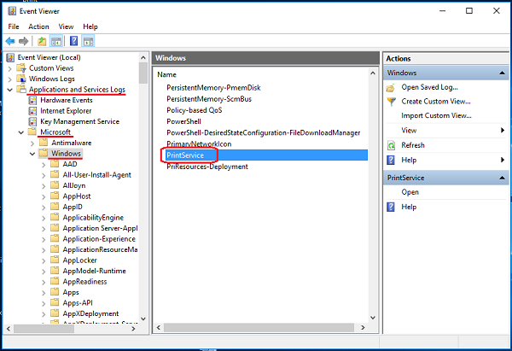The image size is (512, 351).
Task: Click the Up one level folder icon
Action: click(x=42, y=41)
